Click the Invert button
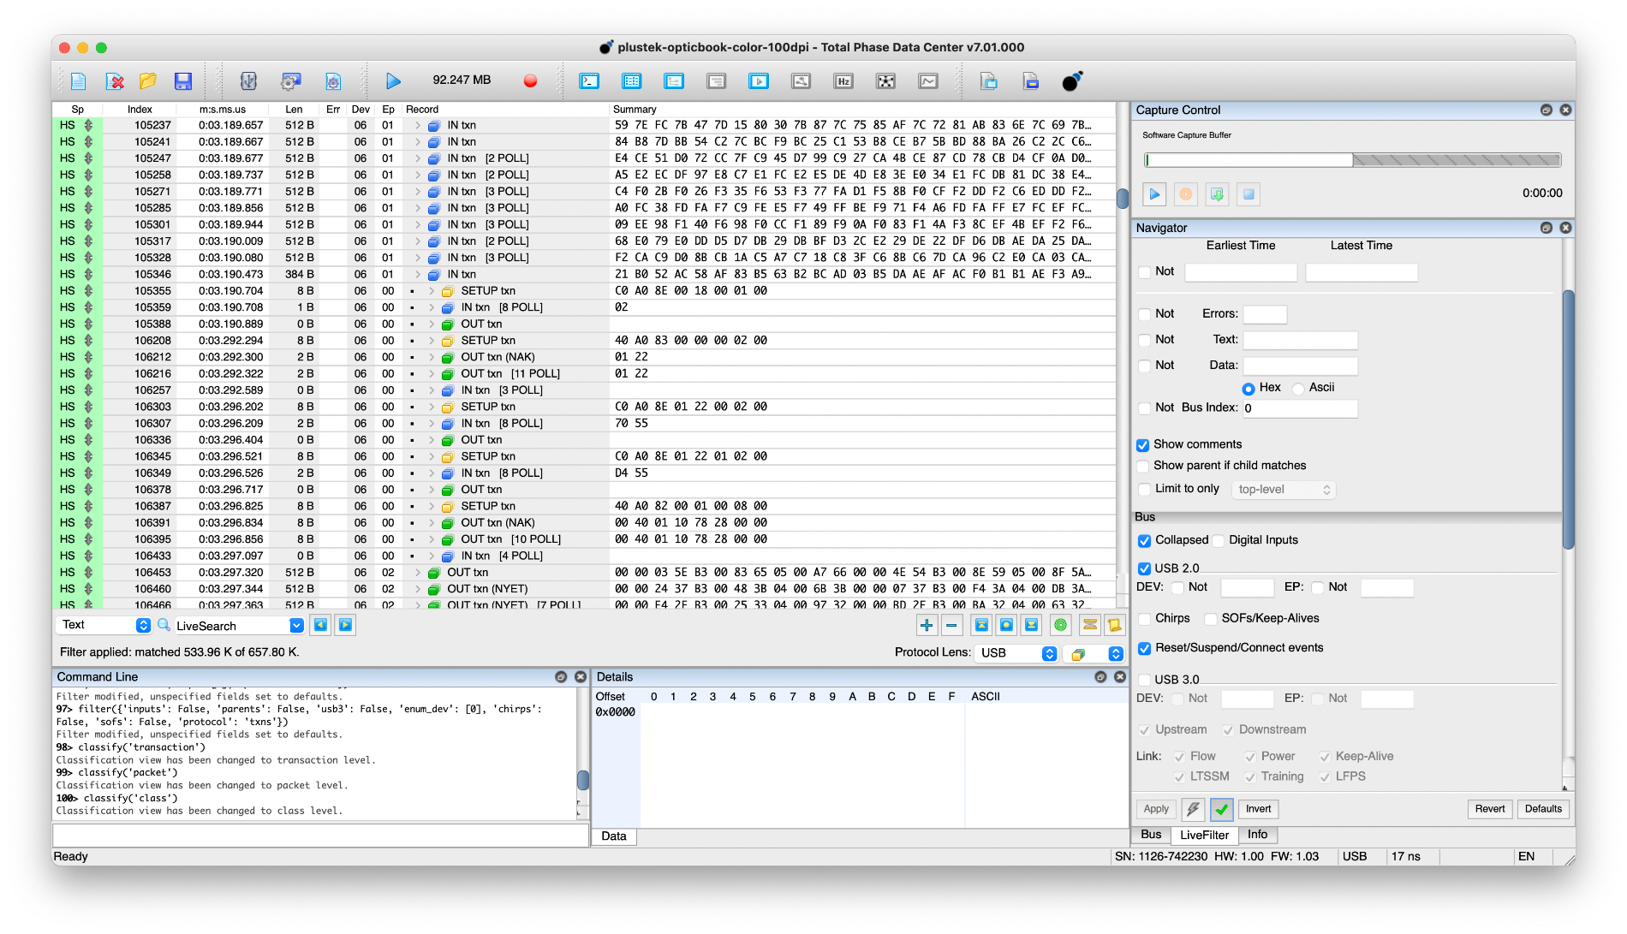This screenshot has width=1627, height=934. point(1258,809)
